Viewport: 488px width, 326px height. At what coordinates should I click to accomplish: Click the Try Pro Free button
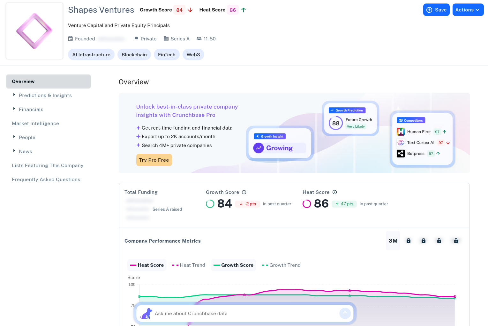[154, 160]
